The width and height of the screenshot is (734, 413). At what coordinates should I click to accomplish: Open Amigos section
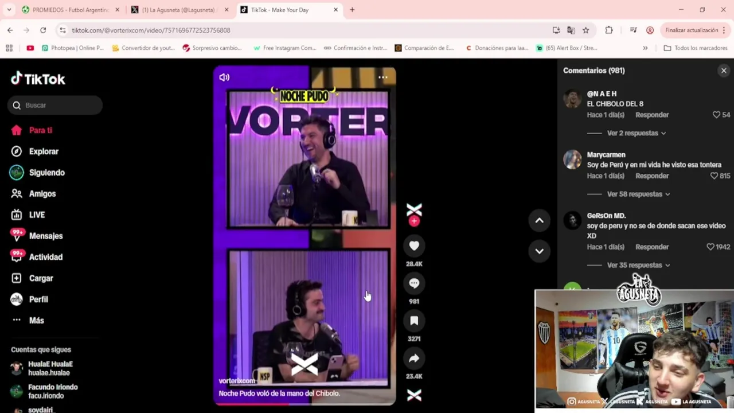point(34,194)
